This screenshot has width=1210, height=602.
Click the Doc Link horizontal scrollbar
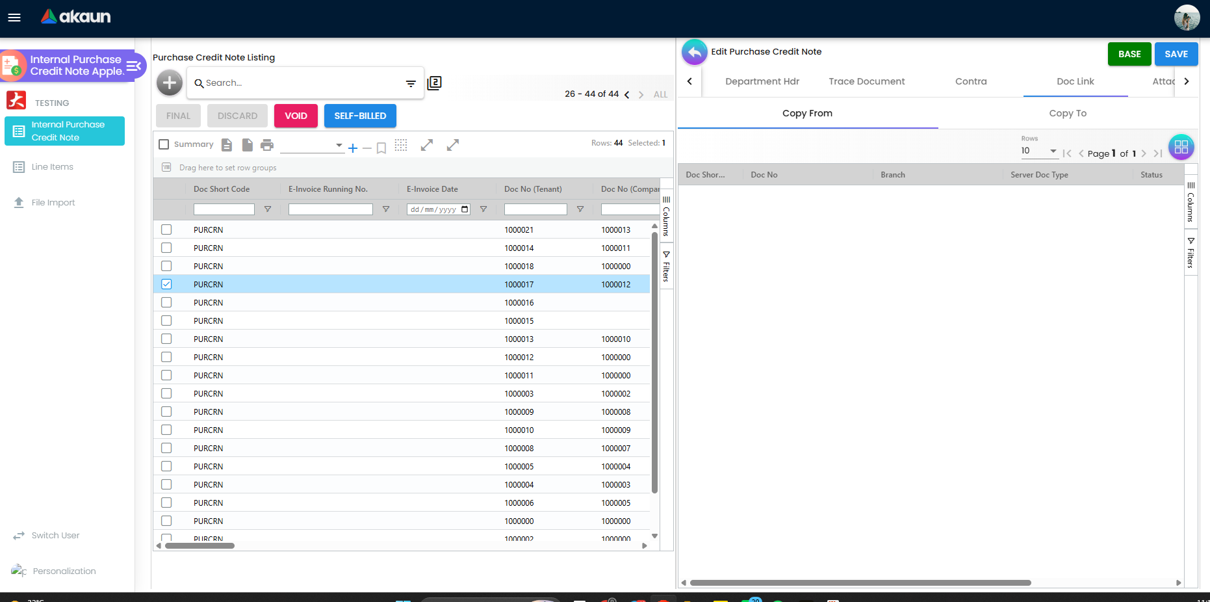click(860, 583)
